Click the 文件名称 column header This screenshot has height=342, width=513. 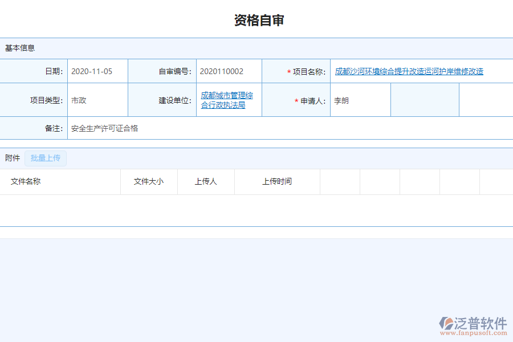click(26, 181)
